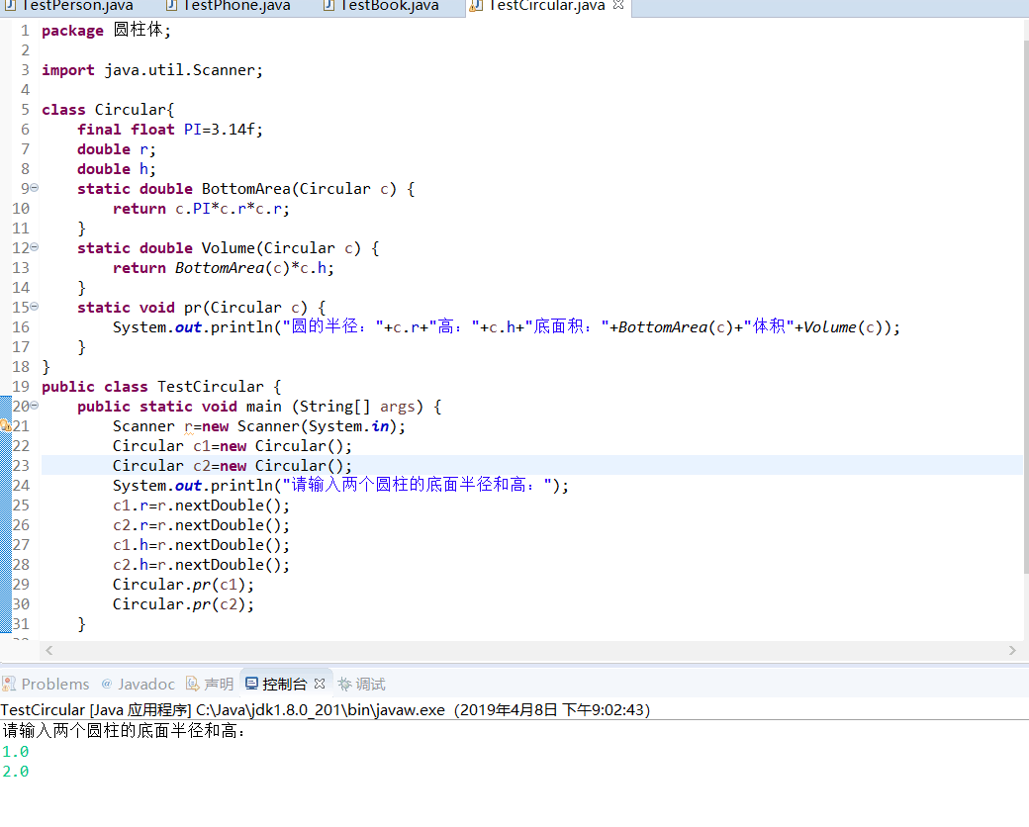
Task: Click line number 18 in the gutter
Action: click(x=21, y=367)
